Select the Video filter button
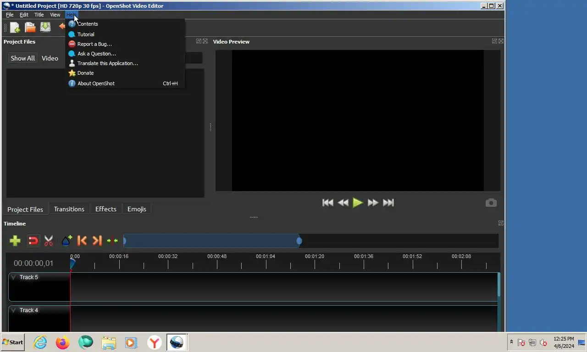The width and height of the screenshot is (587, 352). tap(50, 58)
